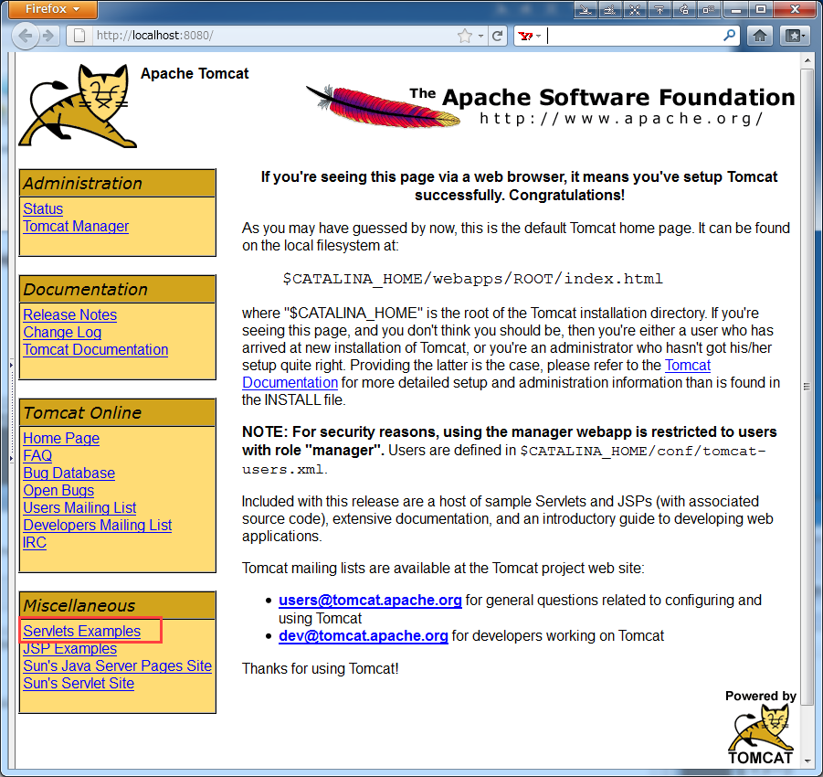Viewport: 823px width, 777px height.
Task: Click the "Thanks for using Tomcat!" text
Action: (x=321, y=669)
